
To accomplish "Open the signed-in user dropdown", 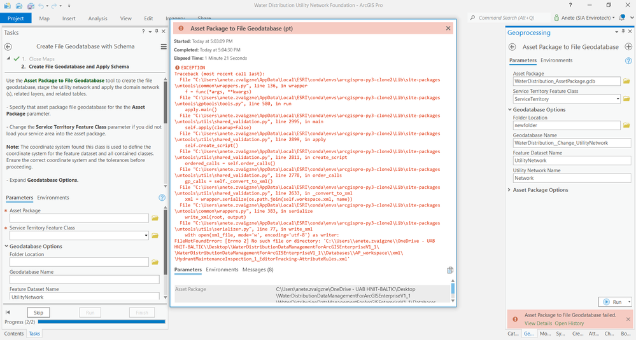I will click(613, 18).
